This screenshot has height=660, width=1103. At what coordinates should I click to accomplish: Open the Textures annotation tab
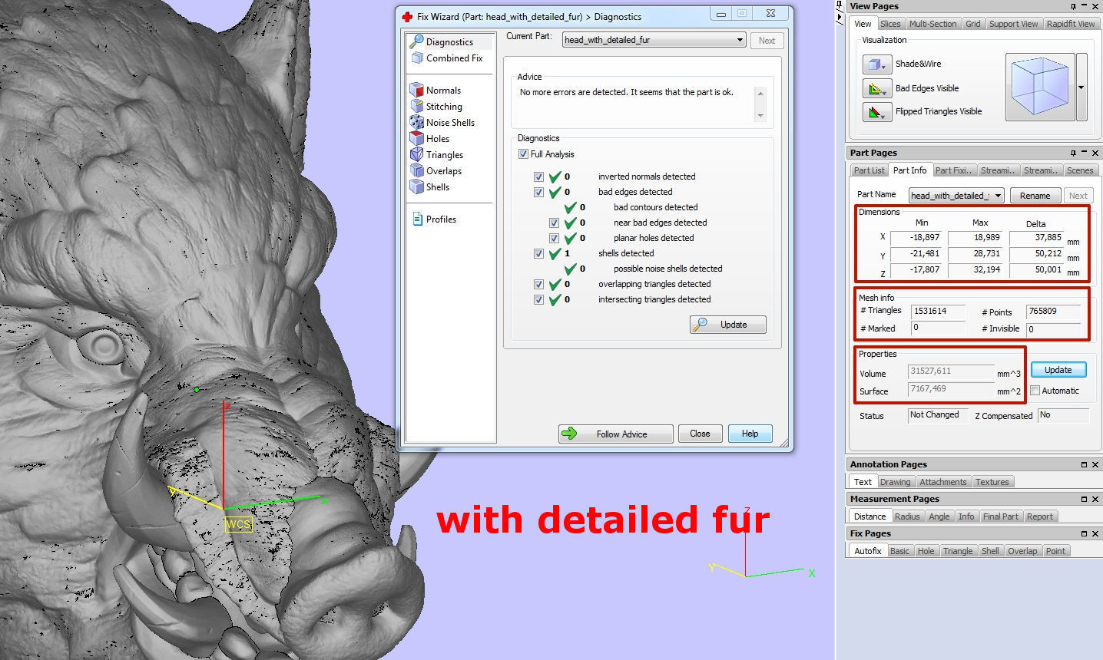point(992,482)
